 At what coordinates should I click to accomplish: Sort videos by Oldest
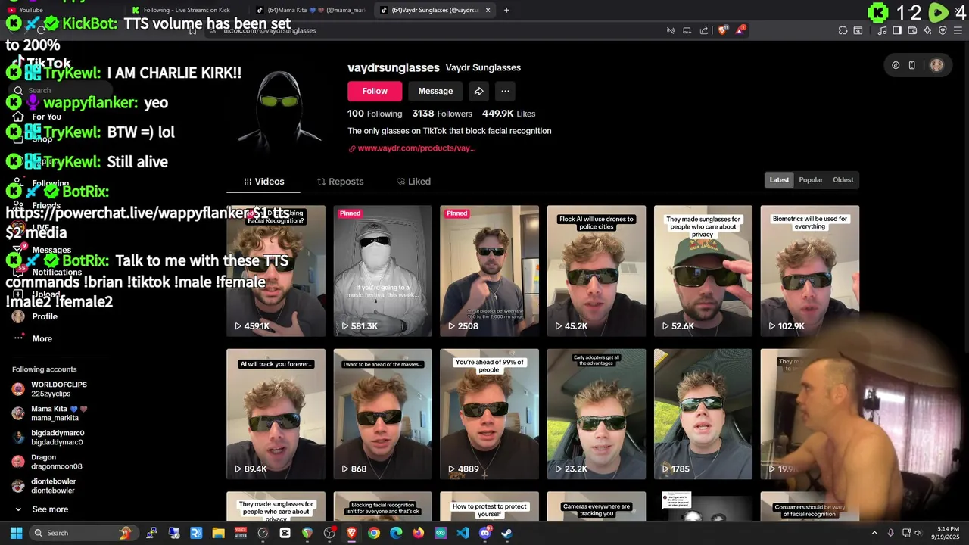point(843,180)
